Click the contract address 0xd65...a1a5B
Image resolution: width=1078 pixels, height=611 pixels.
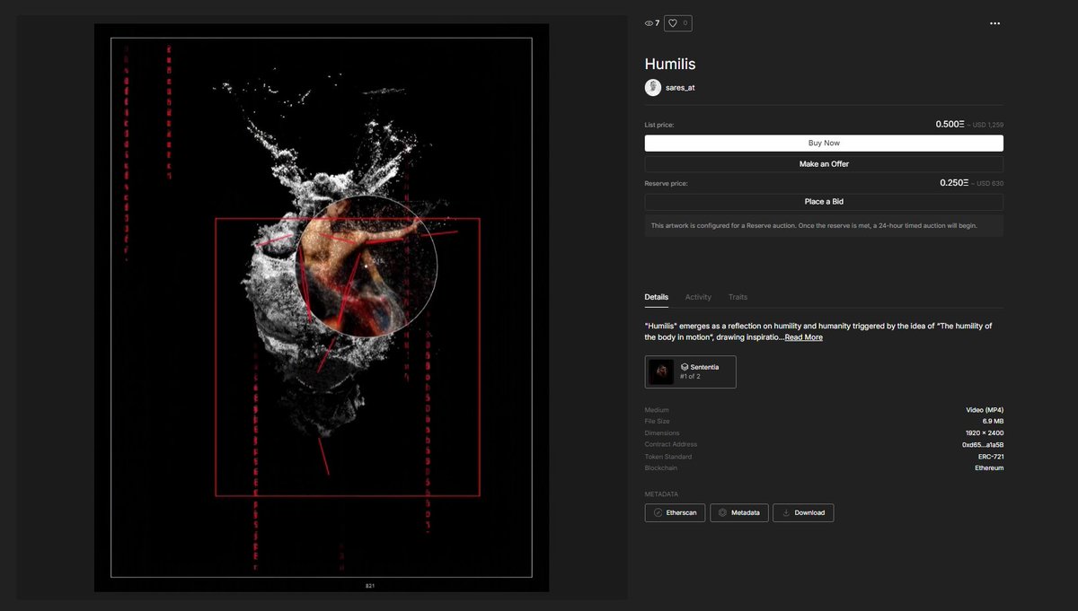(x=983, y=445)
